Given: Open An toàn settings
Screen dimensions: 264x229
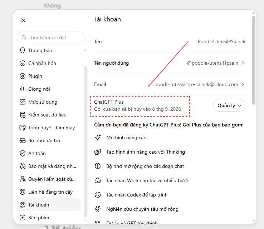Looking at the screenshot, I should click(x=48, y=153).
